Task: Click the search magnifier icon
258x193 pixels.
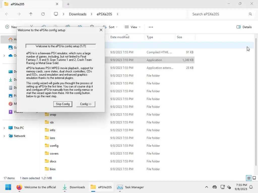Action: pos(250,14)
